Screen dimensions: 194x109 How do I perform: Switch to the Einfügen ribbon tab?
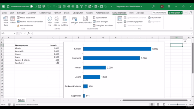(x=21, y=13)
